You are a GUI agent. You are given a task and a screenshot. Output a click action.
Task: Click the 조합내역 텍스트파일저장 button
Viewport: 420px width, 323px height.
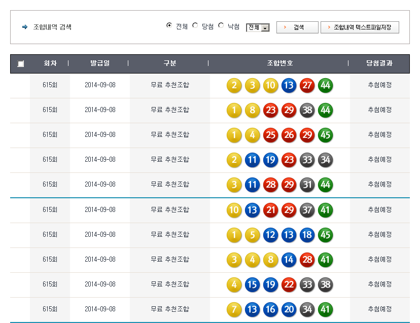(360, 27)
